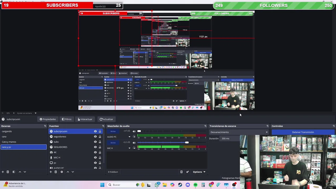Unlock the pc source

[x=100, y=163]
